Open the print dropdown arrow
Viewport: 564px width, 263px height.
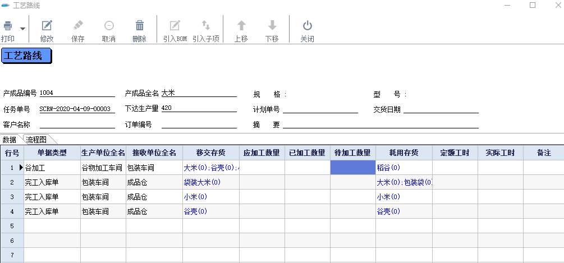[x=23, y=29]
